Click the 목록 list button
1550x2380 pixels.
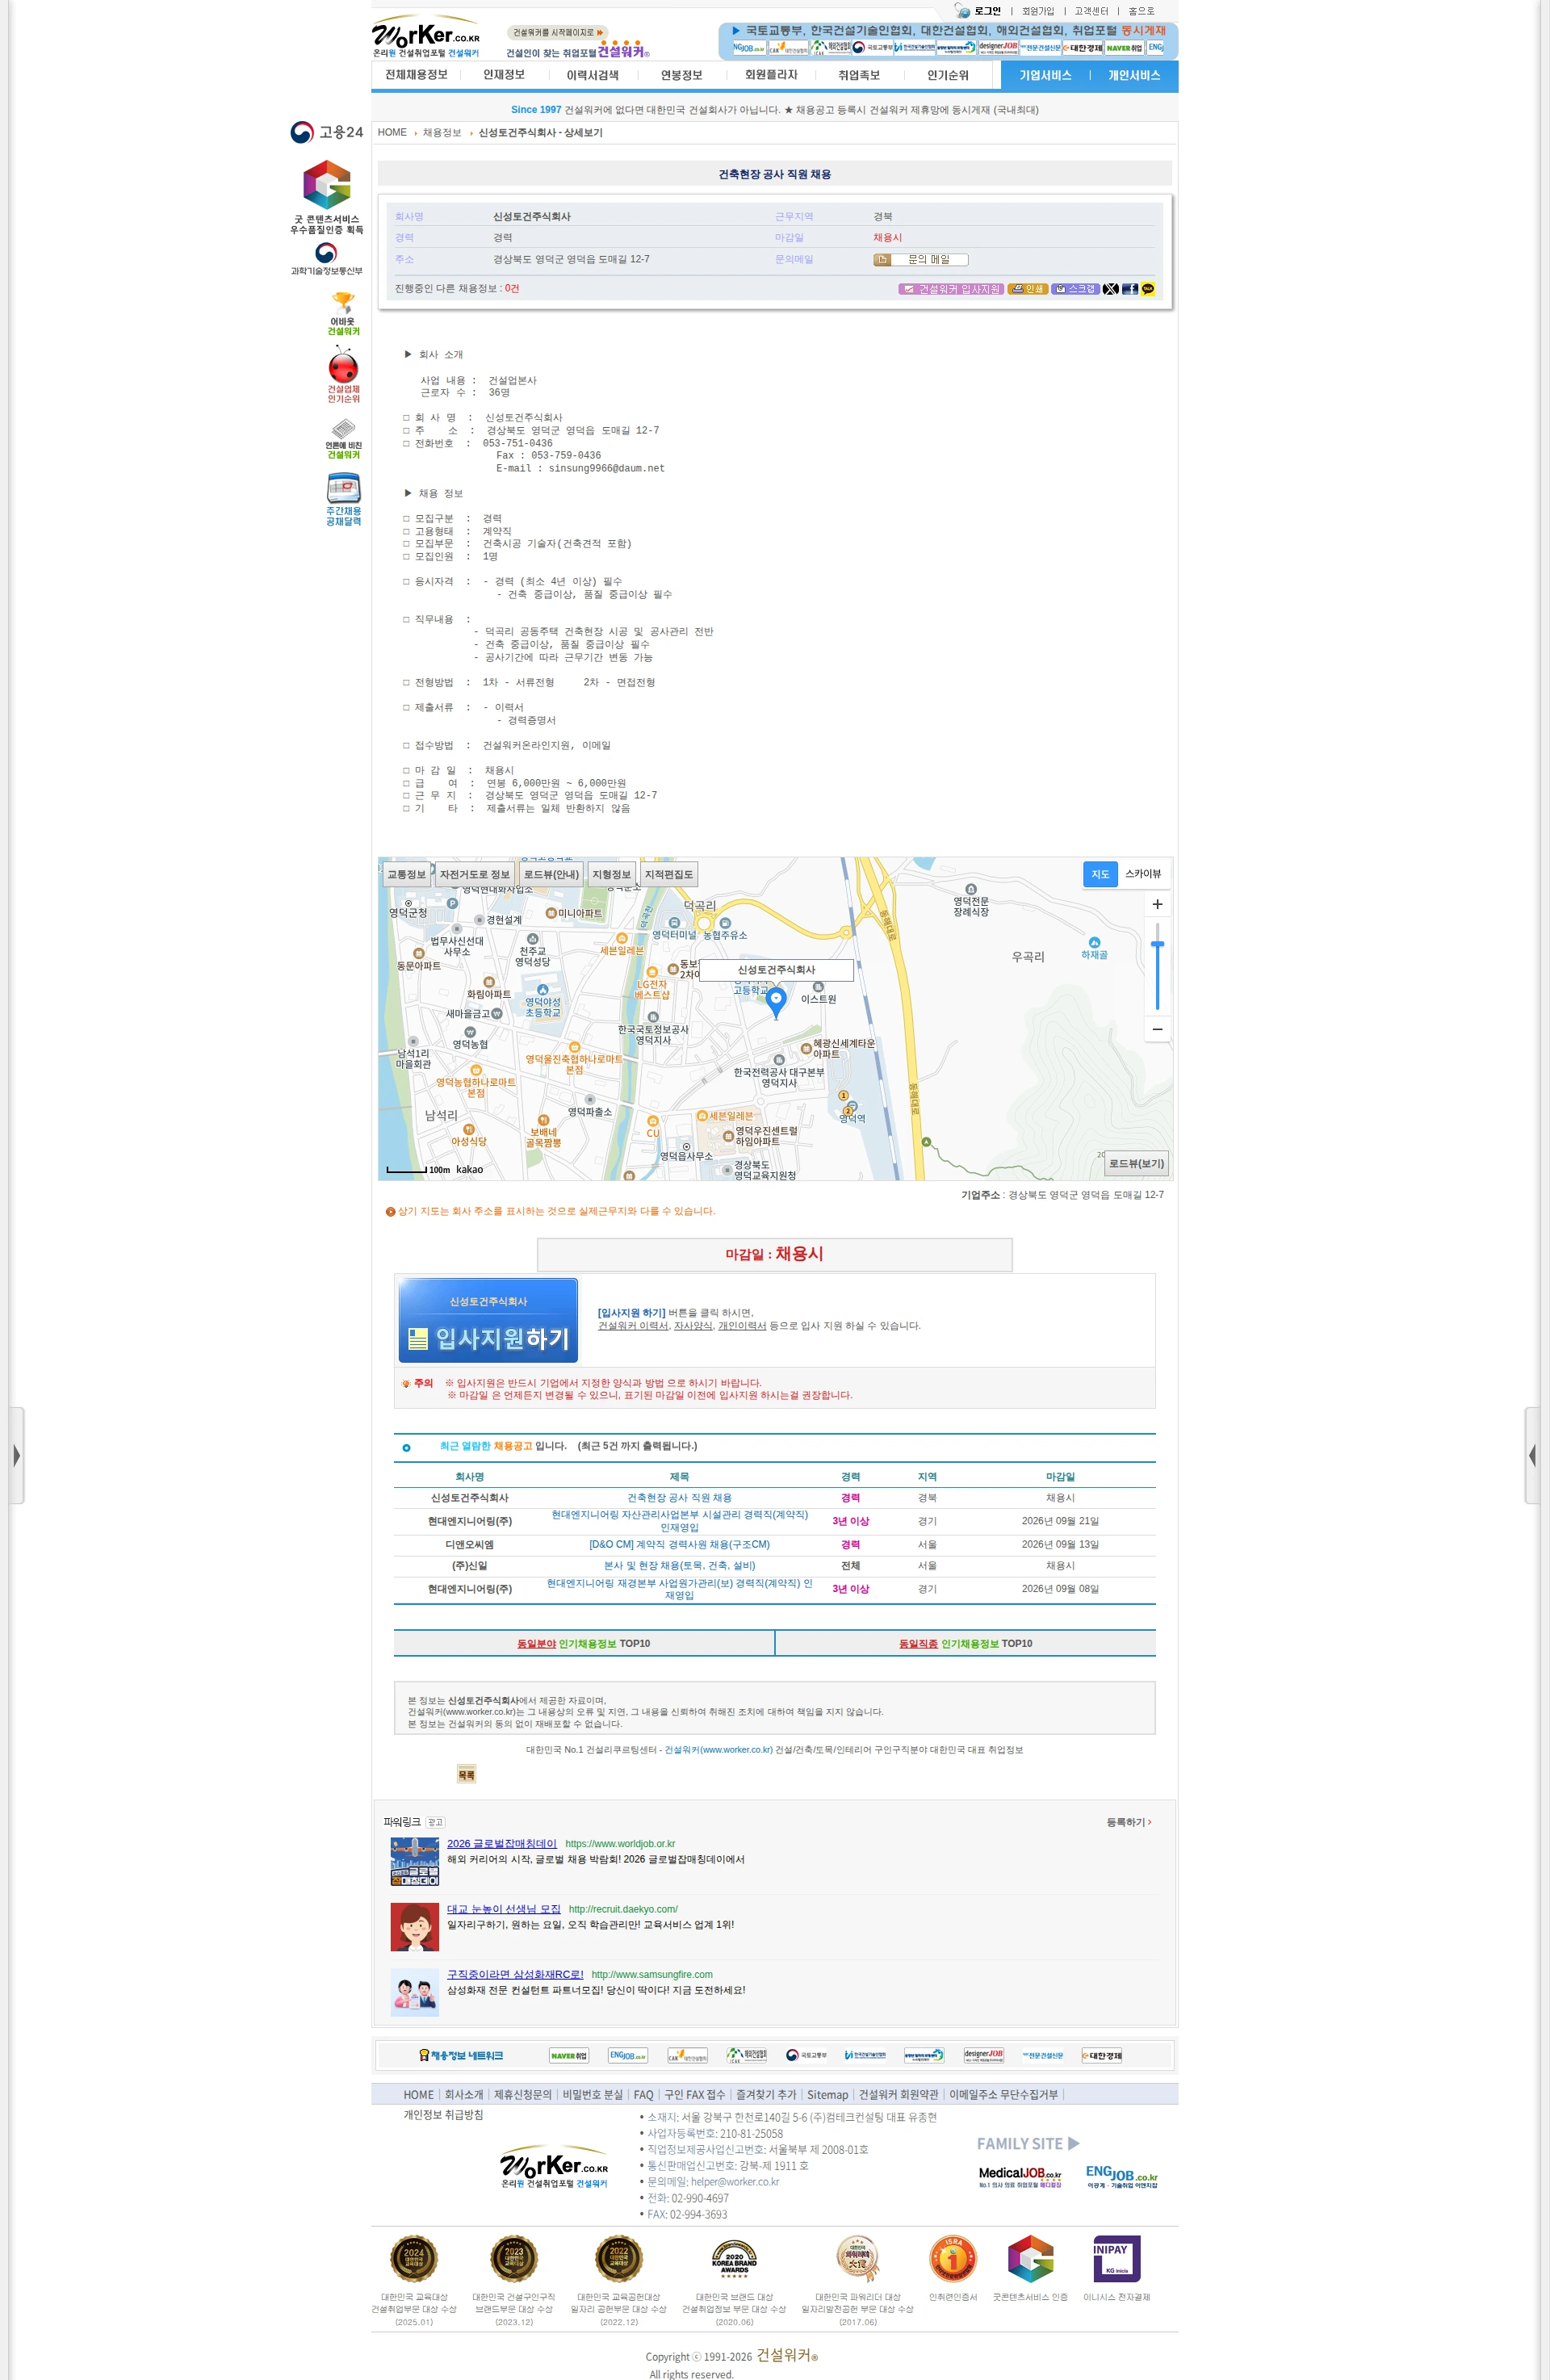466,1774
